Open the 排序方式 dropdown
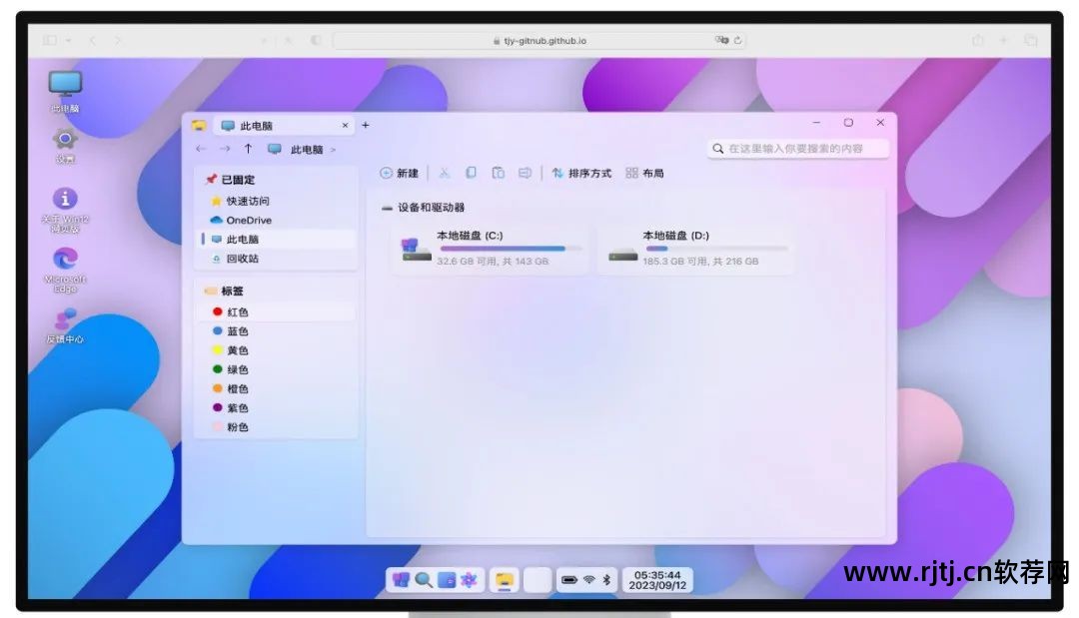This screenshot has height=618, width=1079. pos(587,174)
